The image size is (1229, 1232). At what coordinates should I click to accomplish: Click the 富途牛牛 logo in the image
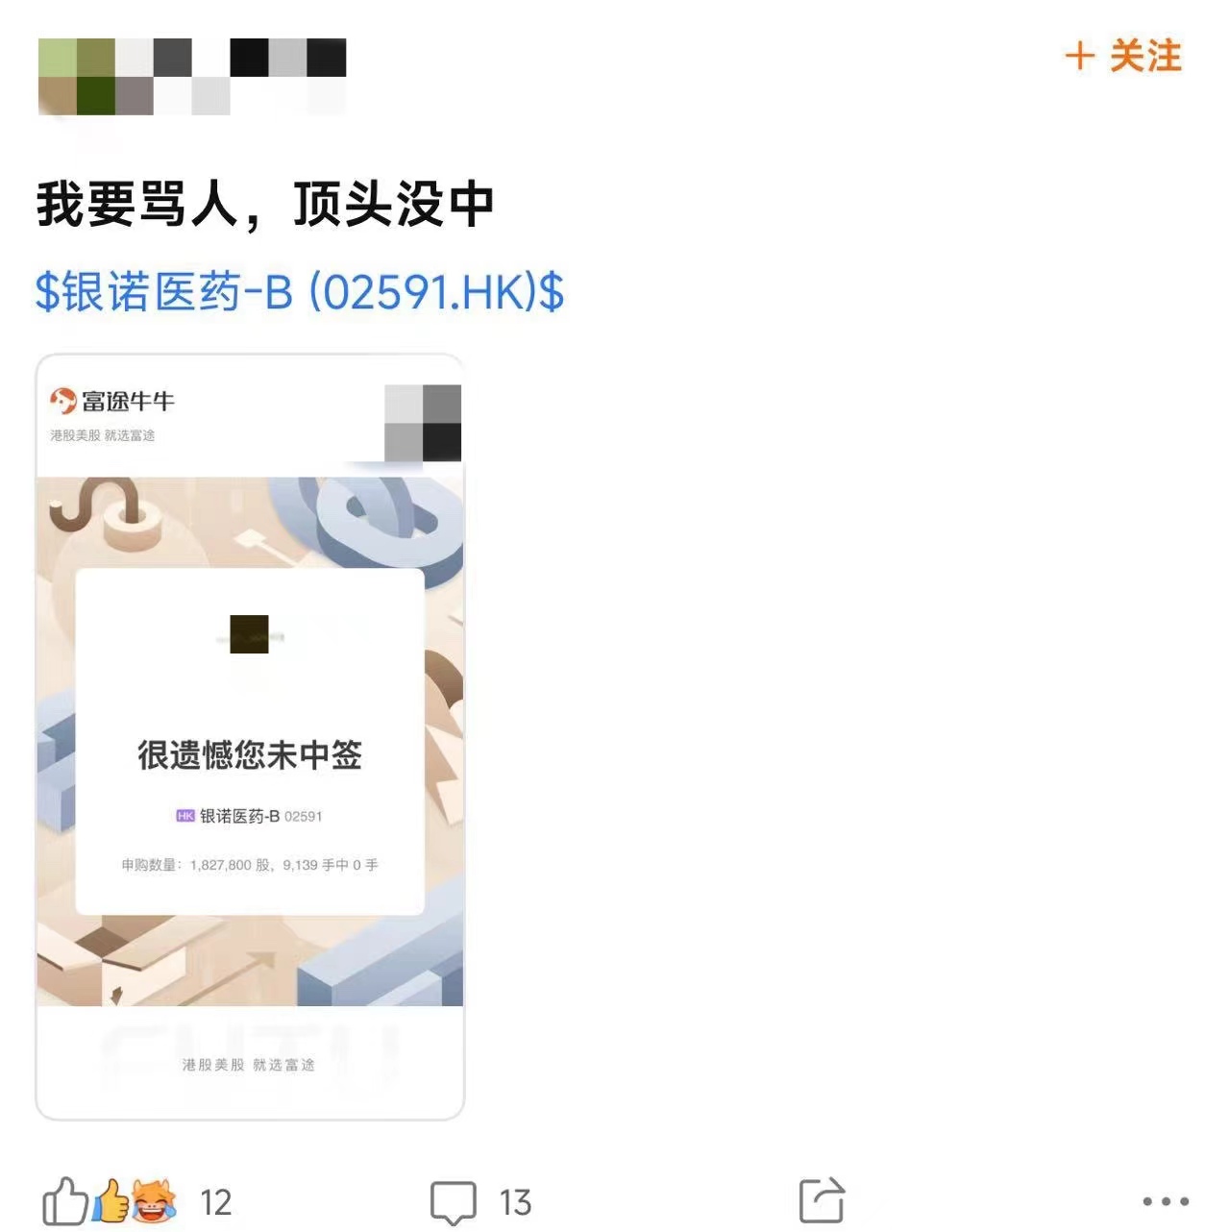112,401
